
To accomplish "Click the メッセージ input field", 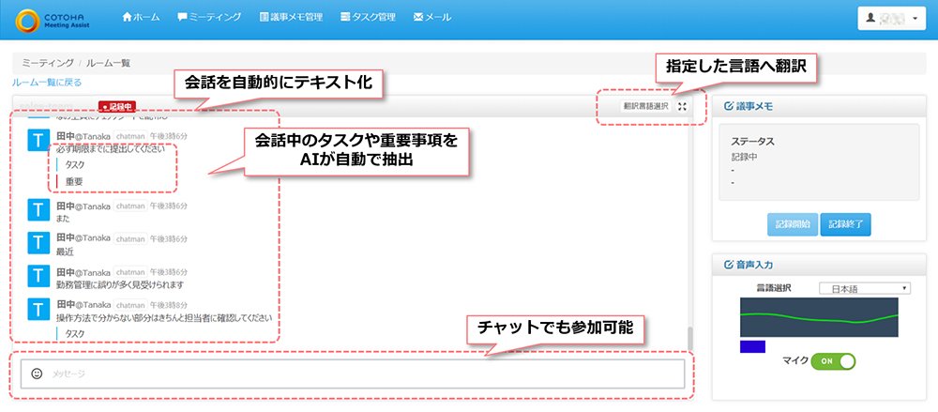I will coord(353,374).
